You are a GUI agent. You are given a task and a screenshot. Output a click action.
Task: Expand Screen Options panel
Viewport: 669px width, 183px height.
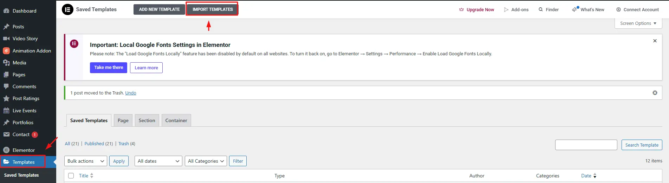[x=638, y=23]
